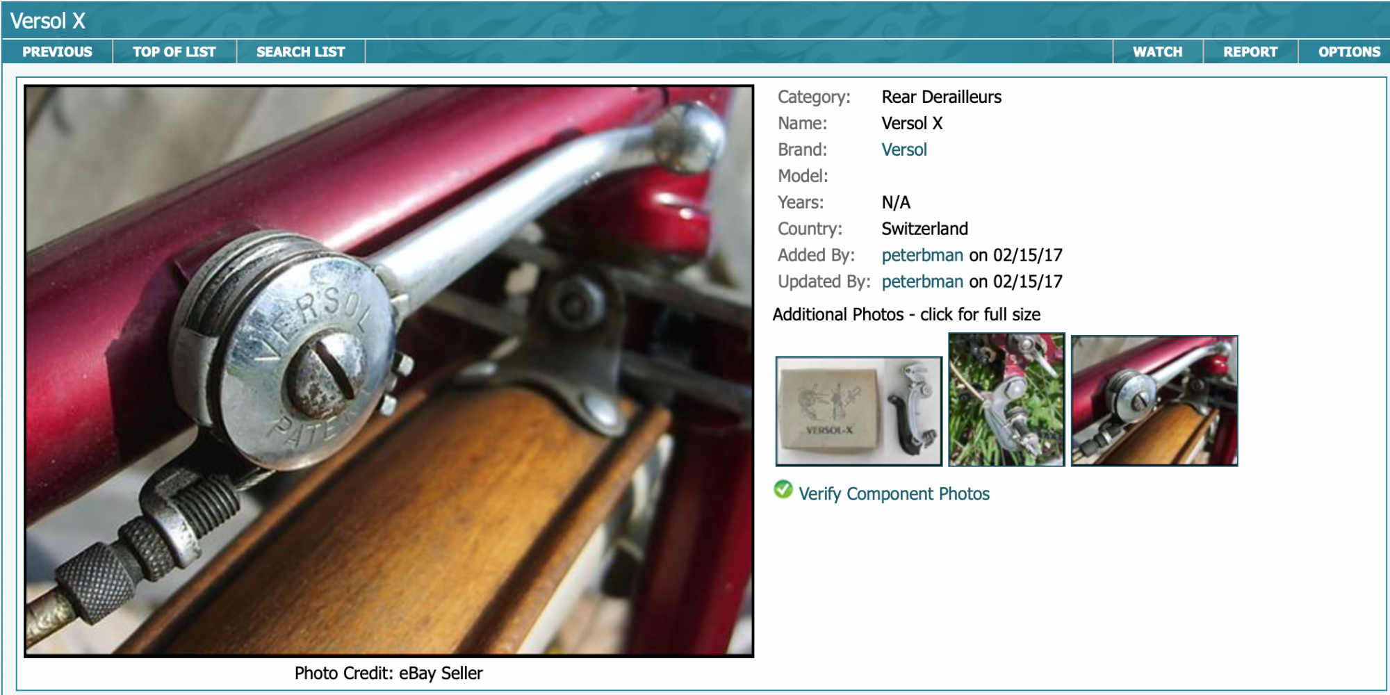Viewport: 1390px width, 695px height.
Task: Click the green checkmark verify icon
Action: click(x=783, y=490)
